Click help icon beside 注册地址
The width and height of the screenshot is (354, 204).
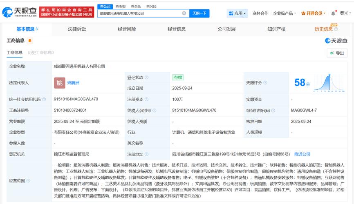146,154
